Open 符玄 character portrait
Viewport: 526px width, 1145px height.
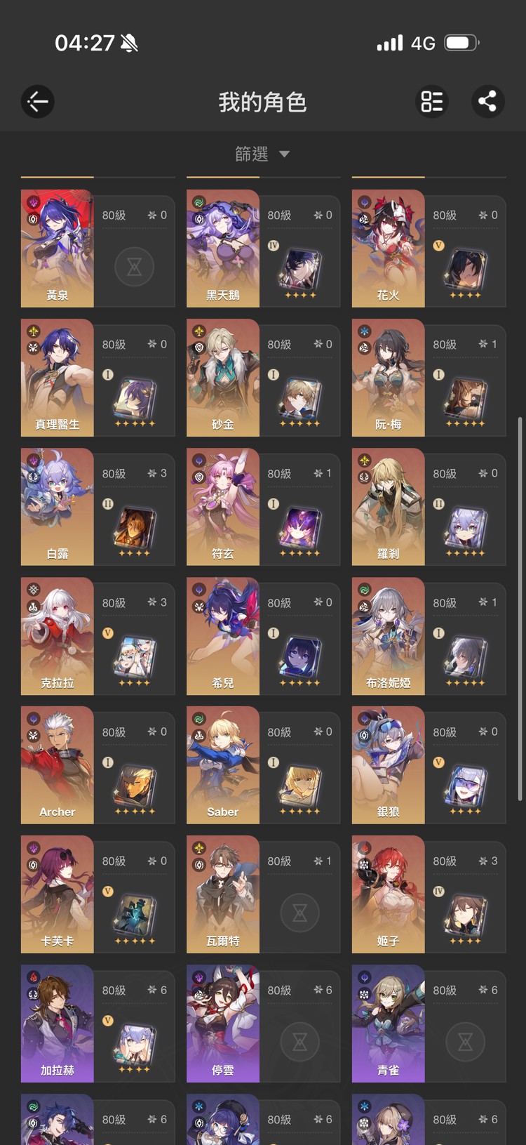click(x=223, y=507)
